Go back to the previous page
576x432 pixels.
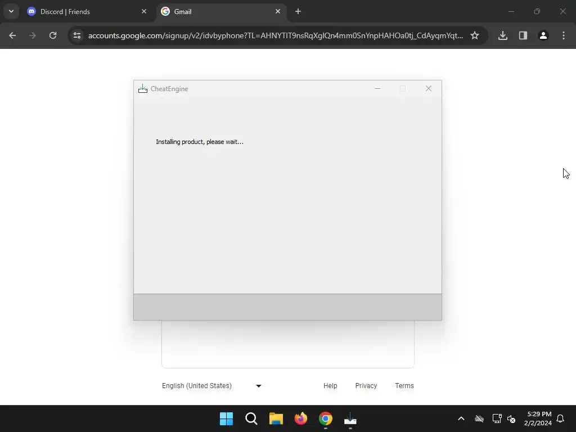pyautogui.click(x=12, y=35)
